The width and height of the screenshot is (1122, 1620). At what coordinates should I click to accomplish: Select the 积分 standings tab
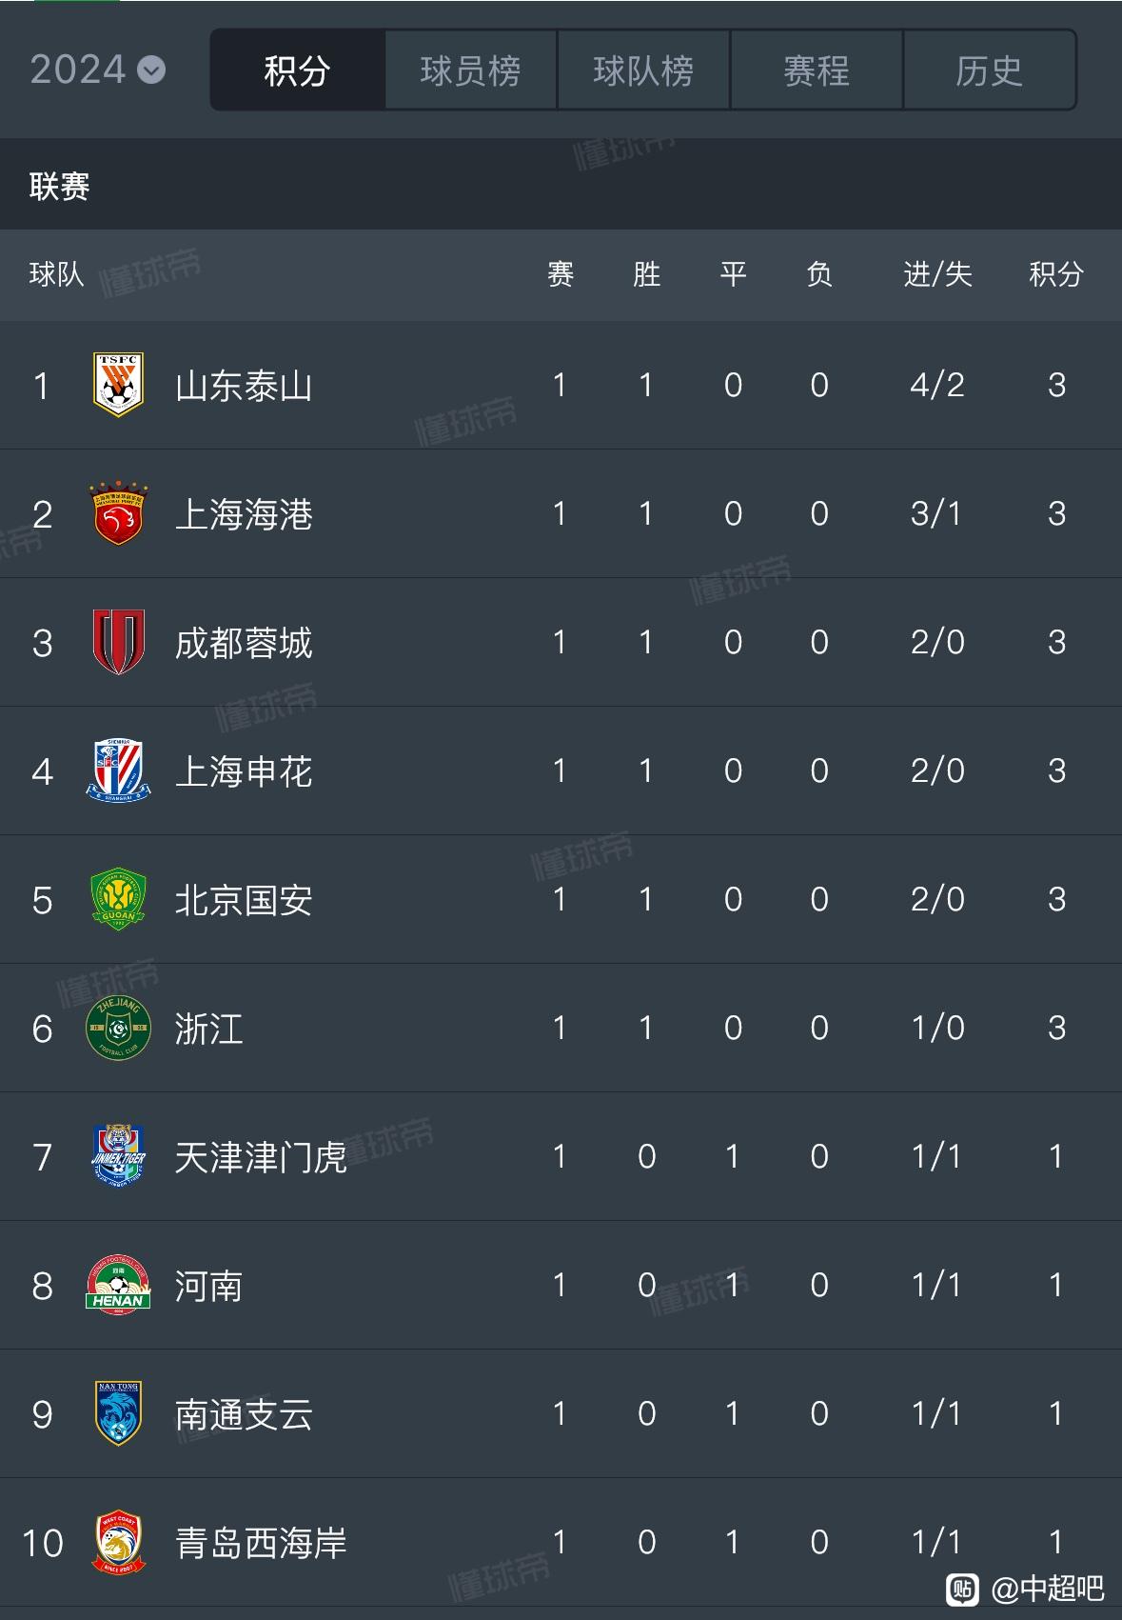[297, 70]
